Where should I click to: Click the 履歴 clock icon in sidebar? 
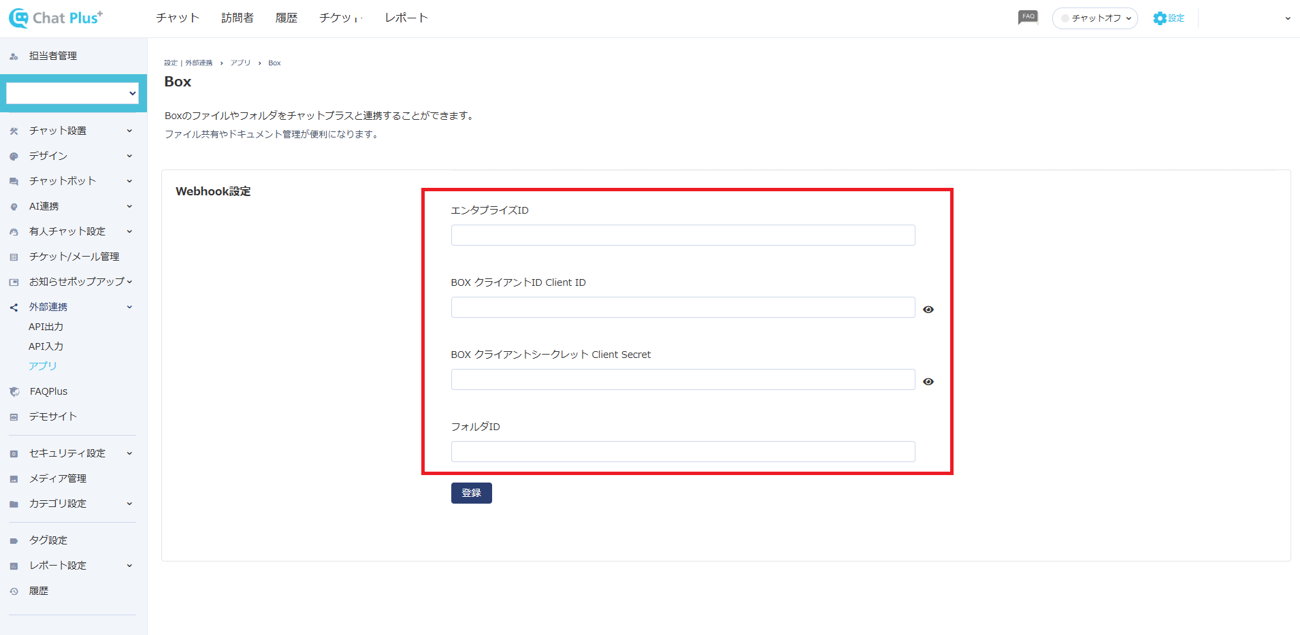[14, 591]
